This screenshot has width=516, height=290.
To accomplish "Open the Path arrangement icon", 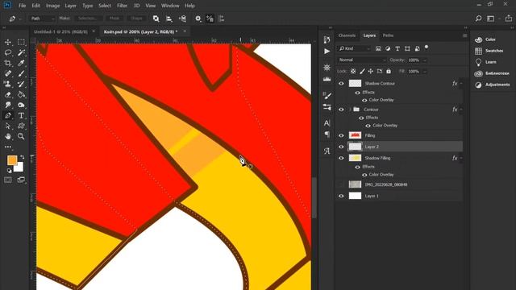I will point(182,19).
